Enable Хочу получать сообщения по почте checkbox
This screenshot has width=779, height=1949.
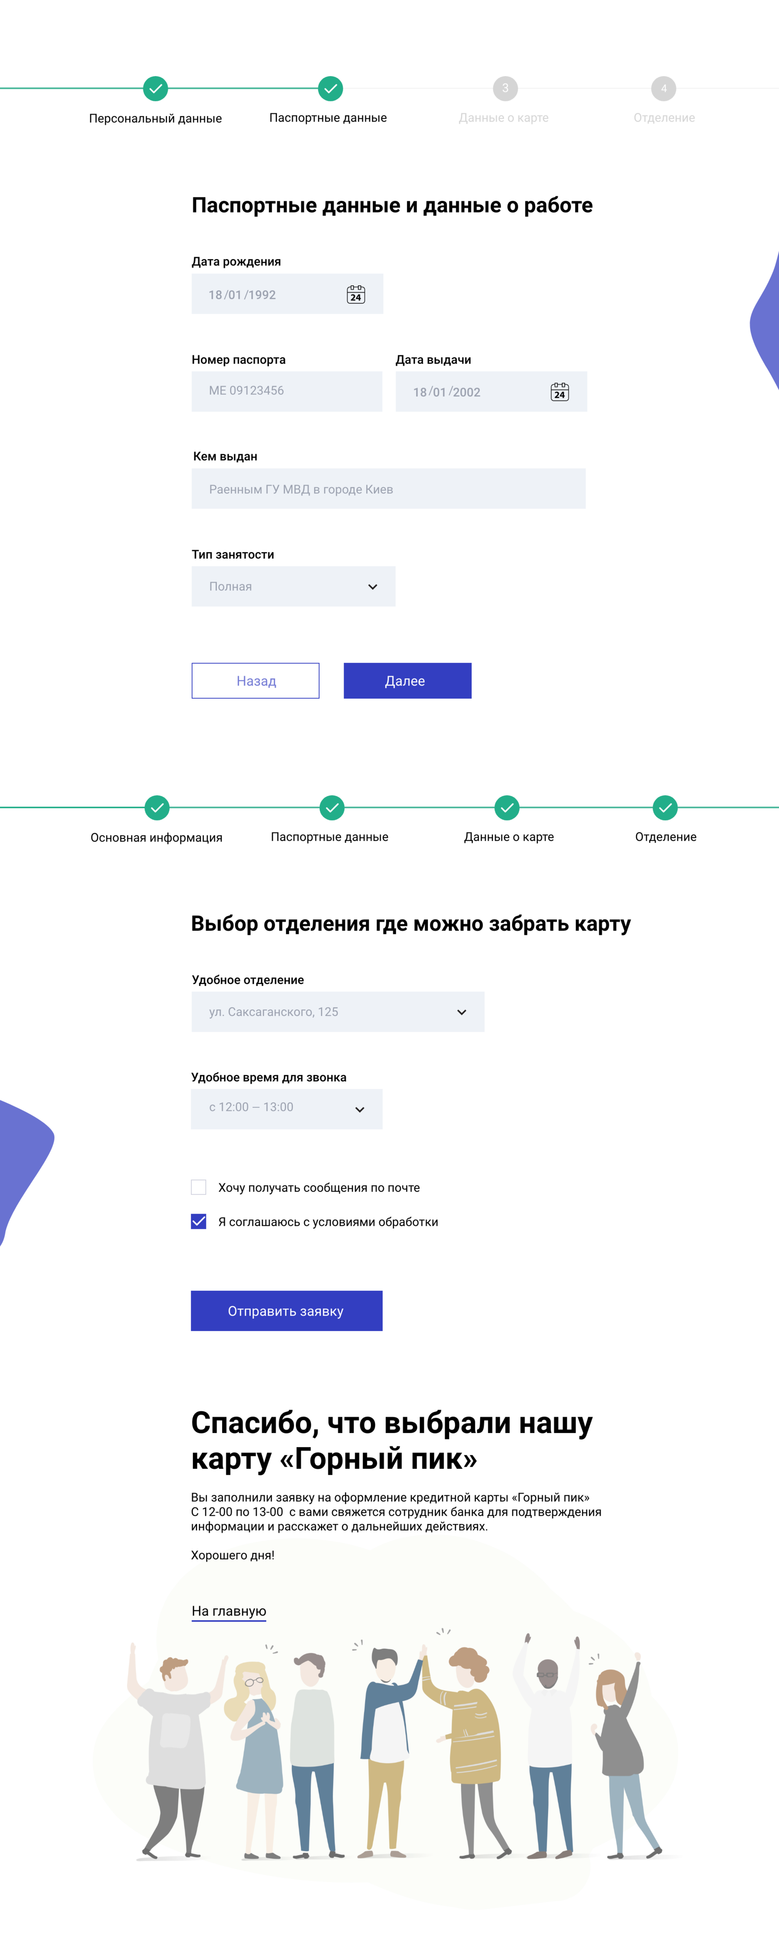199,1187
